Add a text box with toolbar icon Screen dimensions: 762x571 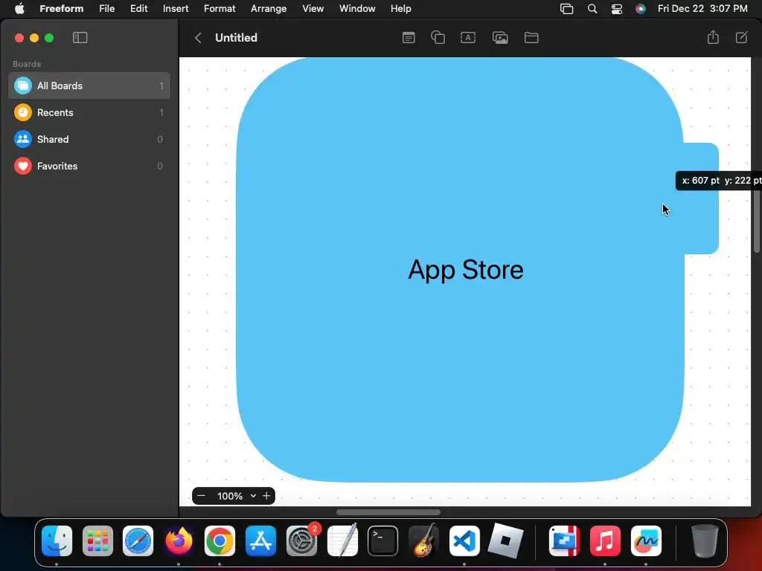[x=468, y=37]
